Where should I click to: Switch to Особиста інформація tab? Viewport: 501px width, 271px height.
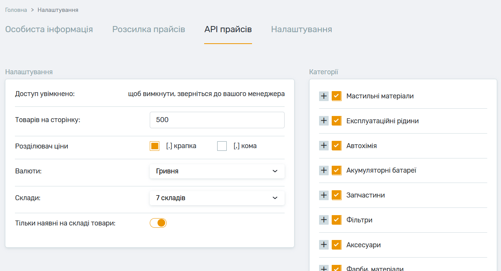[49, 29]
